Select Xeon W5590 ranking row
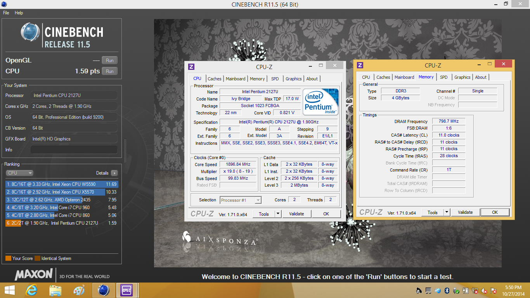Image resolution: width=530 pixels, height=298 pixels. pos(62,184)
